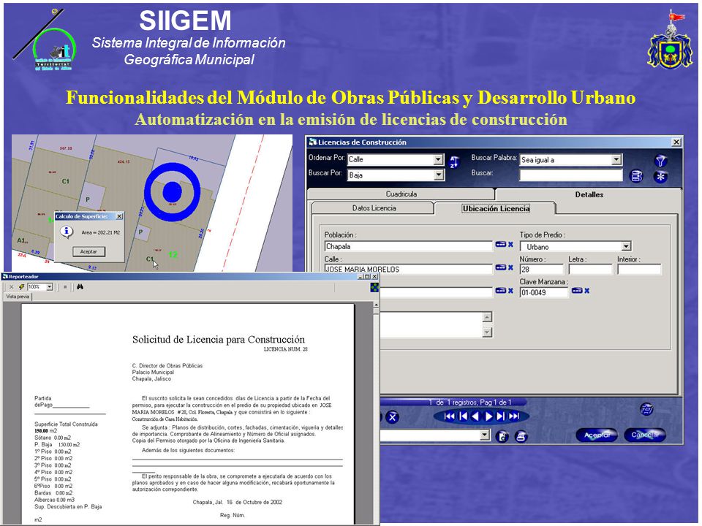Click blue X beside the field under Calle
Screen dimensions: 702x526
click(510, 291)
